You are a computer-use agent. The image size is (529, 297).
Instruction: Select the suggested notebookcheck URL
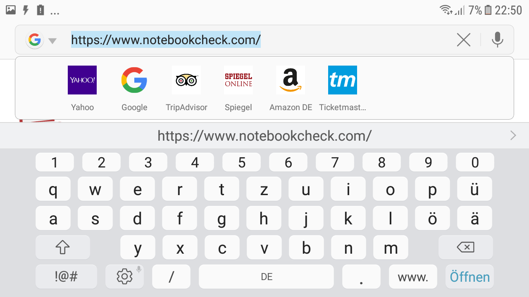pyautogui.click(x=264, y=135)
